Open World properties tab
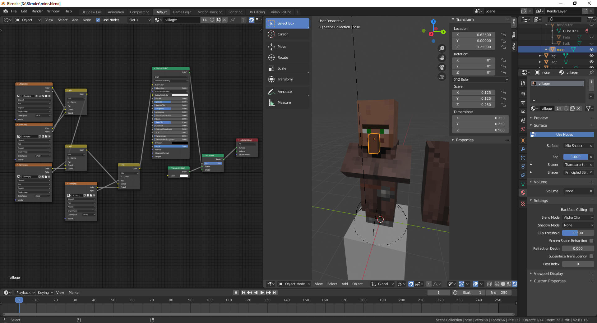 pos(523,129)
